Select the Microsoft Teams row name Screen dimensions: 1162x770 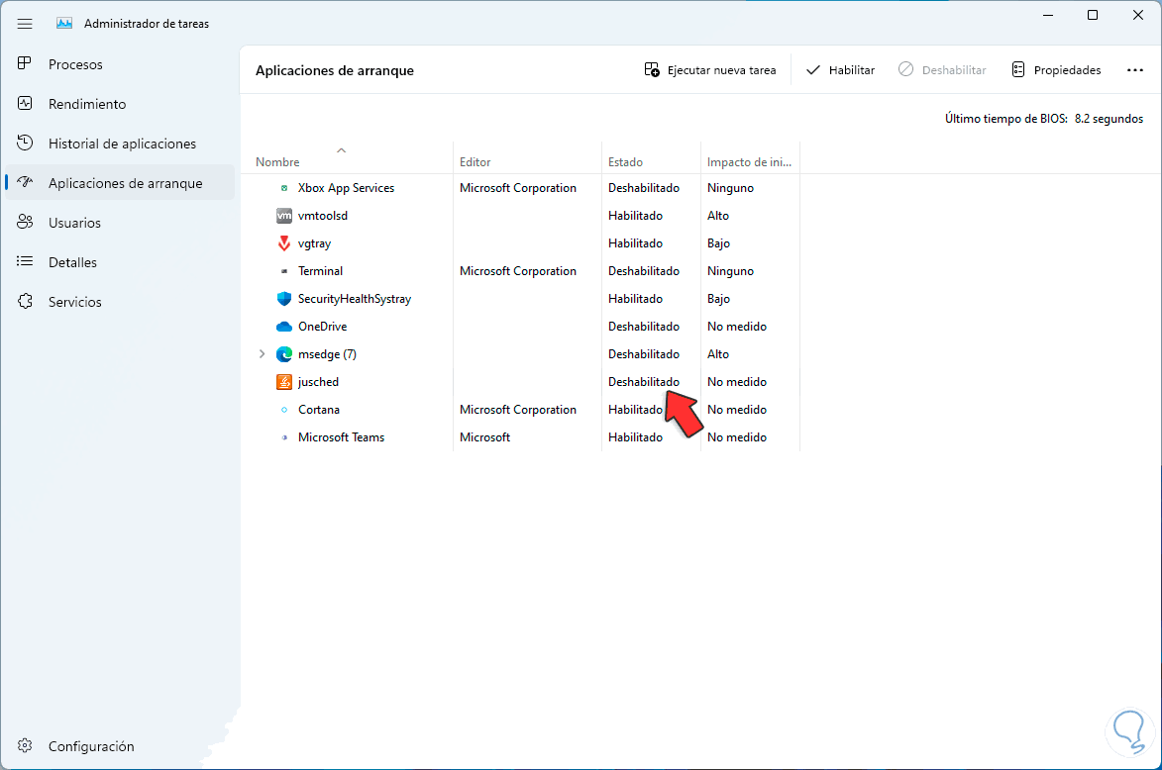tap(341, 437)
